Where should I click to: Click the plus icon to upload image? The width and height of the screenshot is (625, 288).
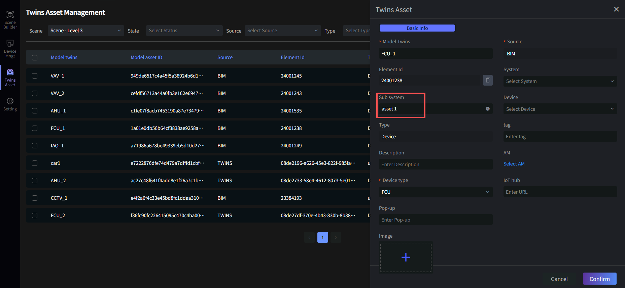(406, 257)
